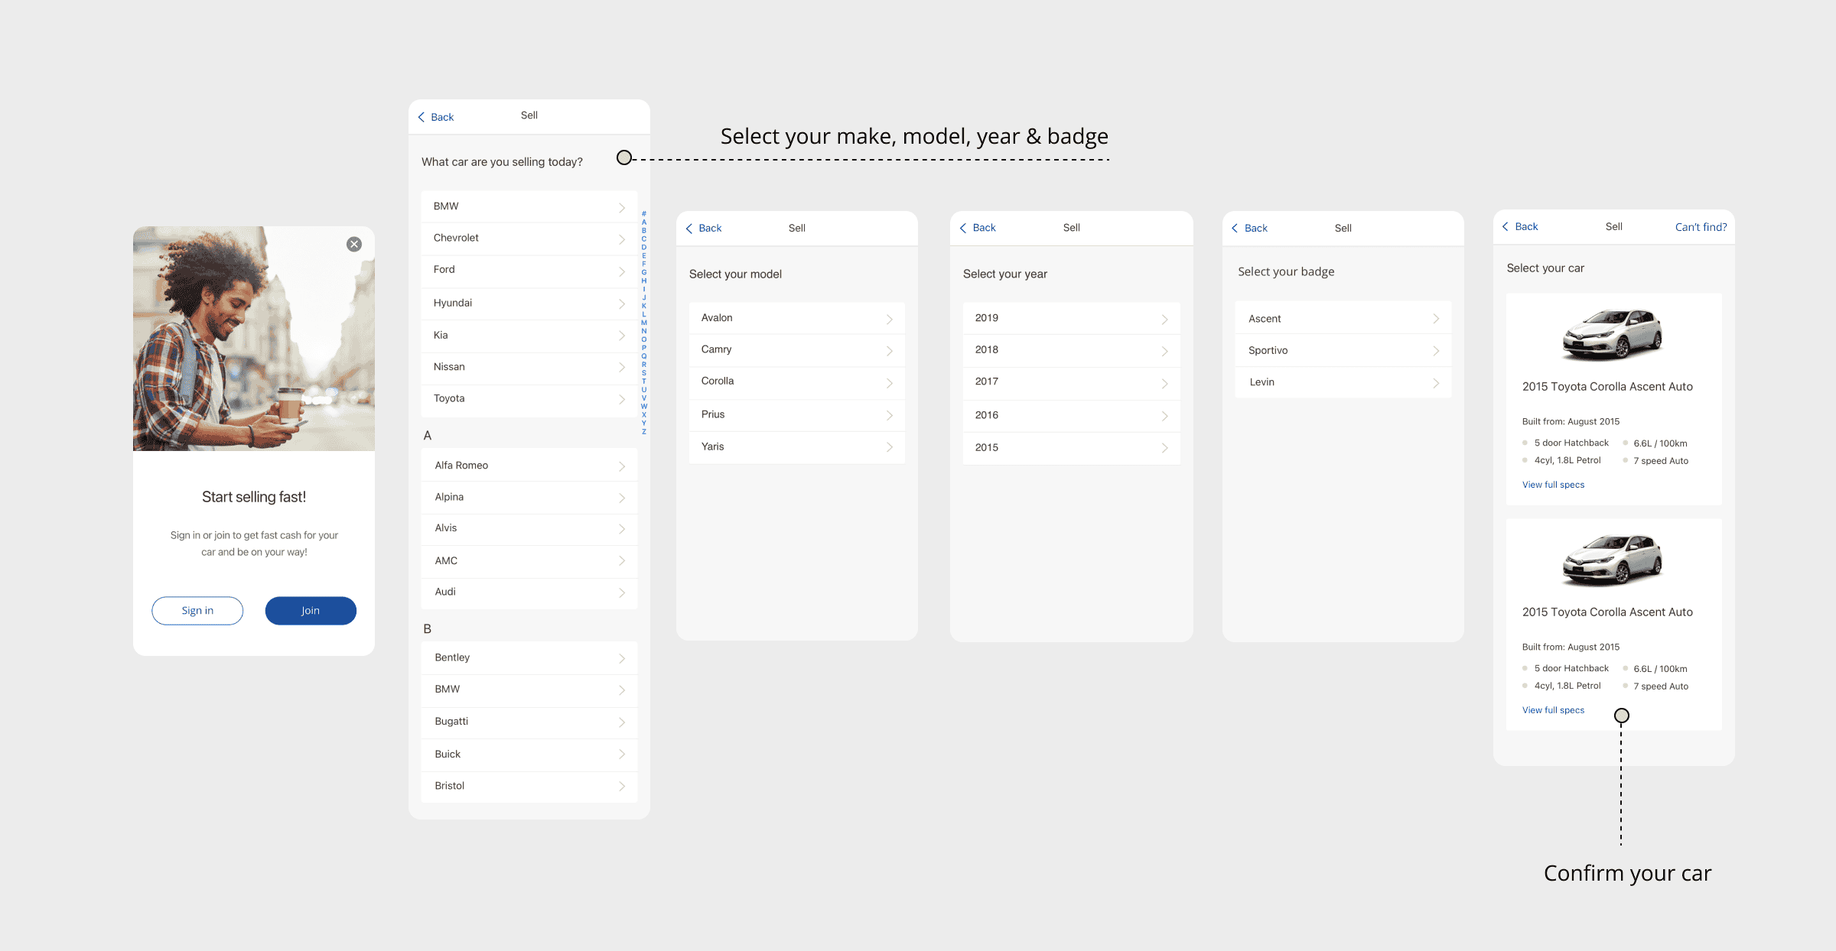The height and width of the screenshot is (951, 1836).
Task: Close the Start selling fast popup
Action: (x=354, y=244)
